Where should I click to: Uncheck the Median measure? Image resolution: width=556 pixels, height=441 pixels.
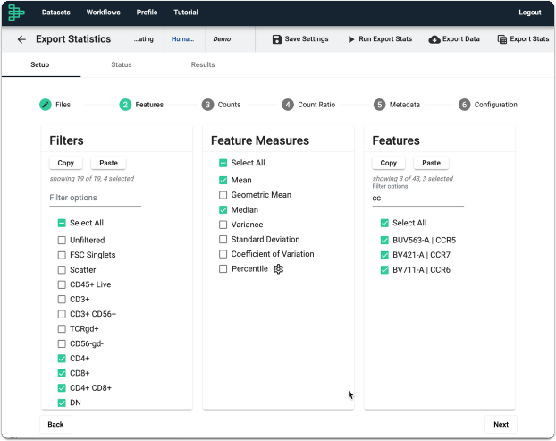coord(223,210)
